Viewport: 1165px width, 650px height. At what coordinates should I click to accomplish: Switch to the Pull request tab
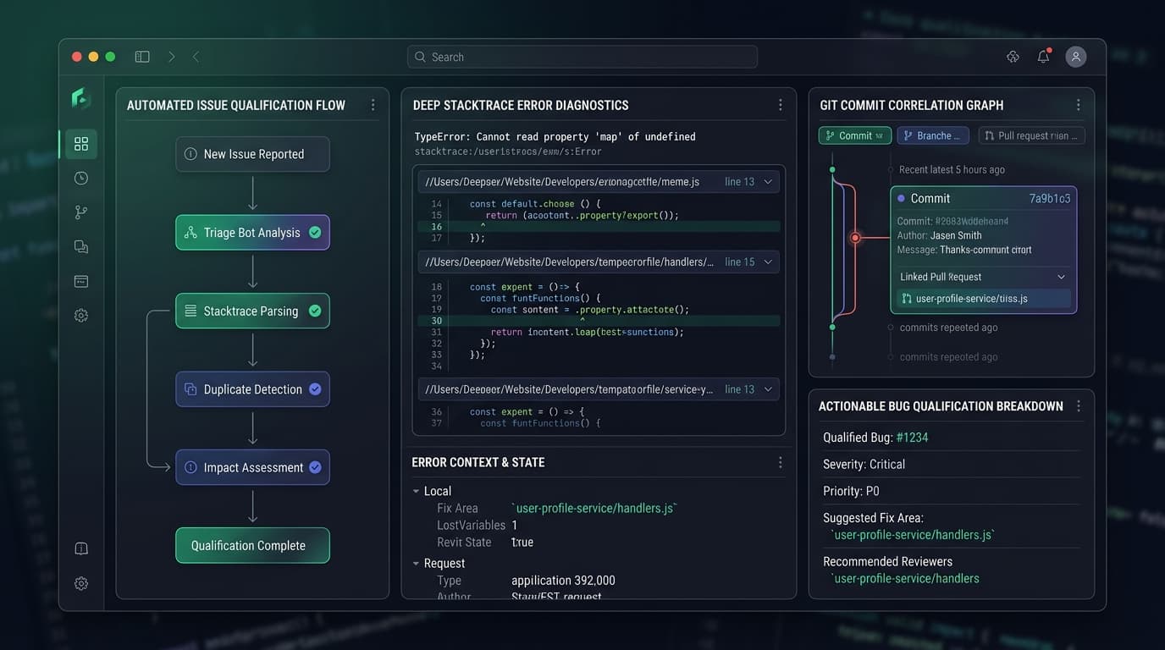pos(1031,135)
